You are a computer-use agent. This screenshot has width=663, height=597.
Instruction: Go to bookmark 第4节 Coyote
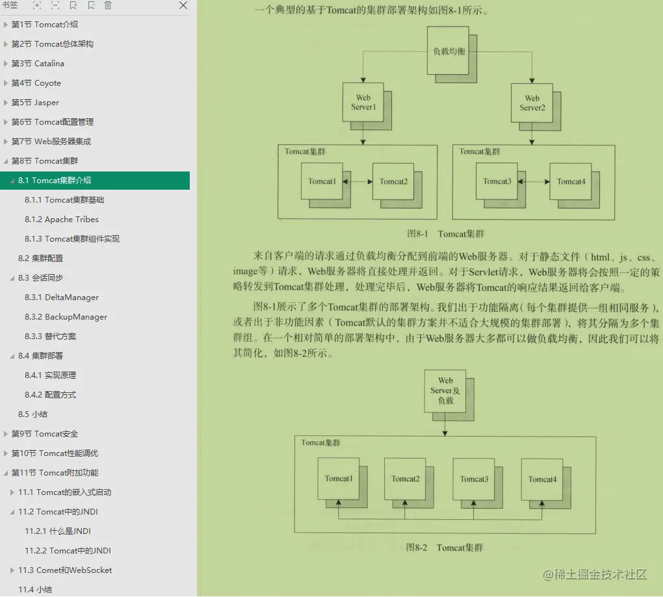[36, 83]
